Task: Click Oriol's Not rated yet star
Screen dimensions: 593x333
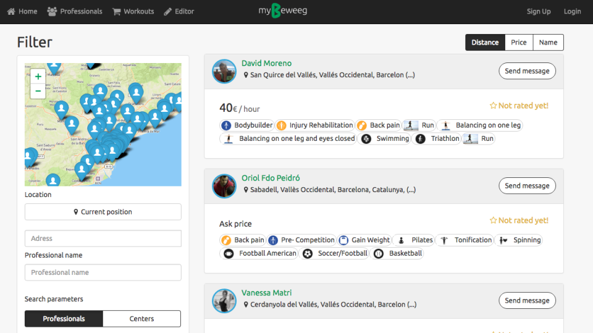Action: [493, 220]
